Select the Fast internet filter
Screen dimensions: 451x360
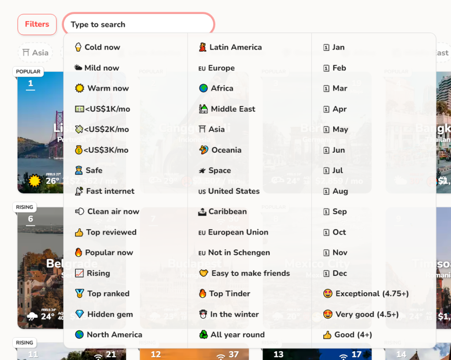pos(107,191)
